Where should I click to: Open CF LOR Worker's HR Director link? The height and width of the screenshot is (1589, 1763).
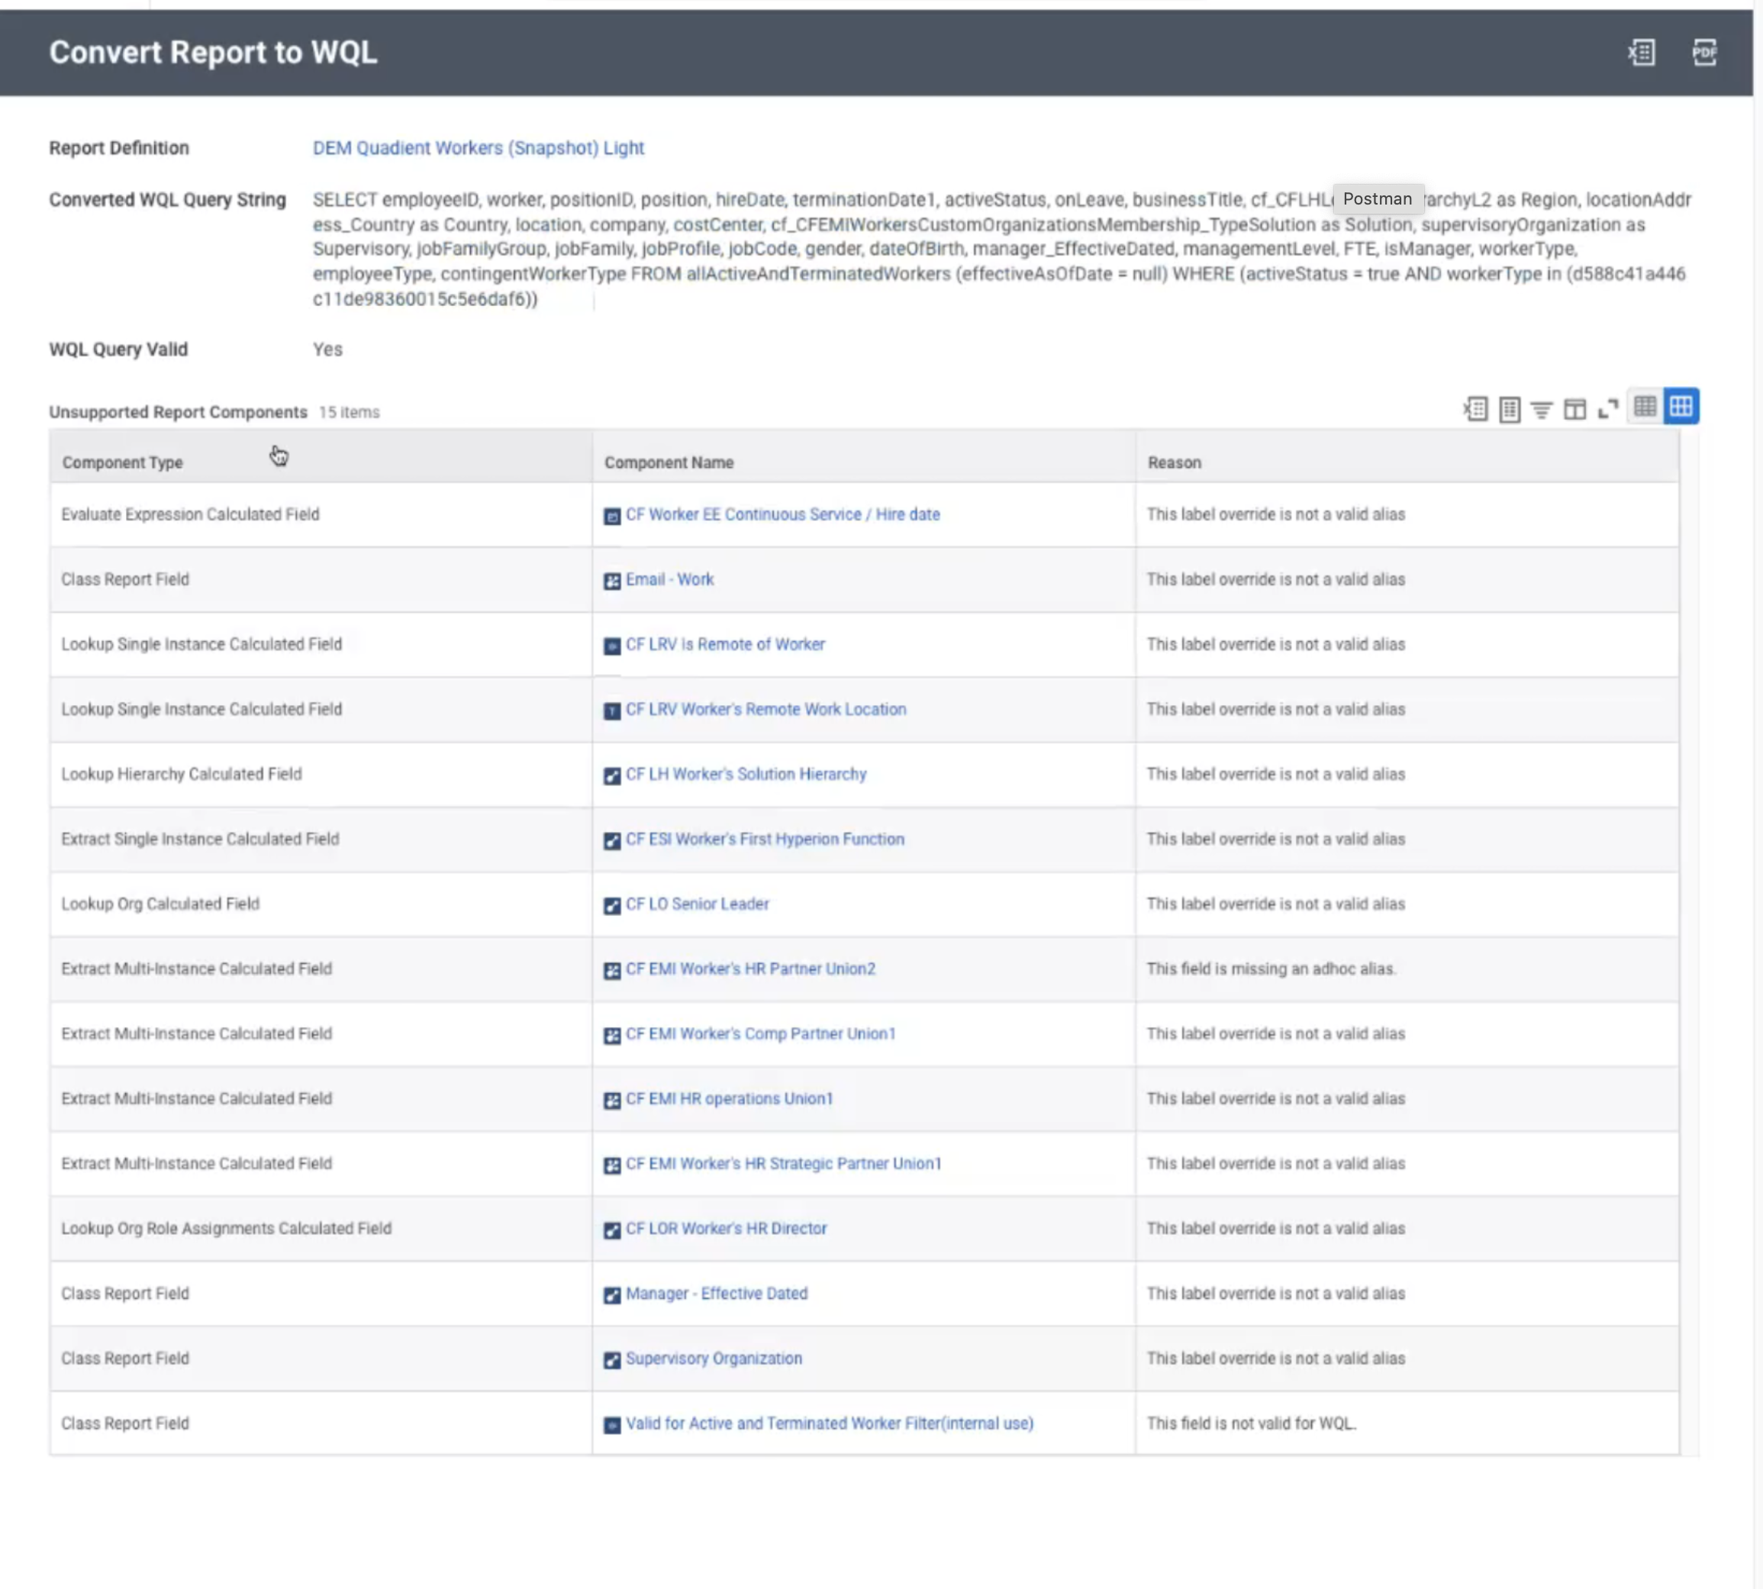[x=726, y=1229]
